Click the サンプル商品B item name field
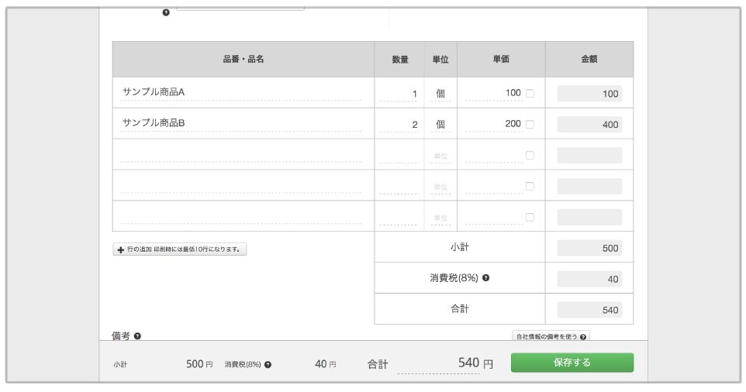 [x=240, y=123]
